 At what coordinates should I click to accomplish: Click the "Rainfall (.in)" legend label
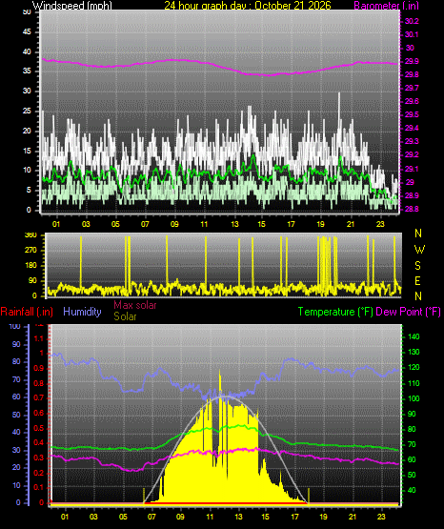click(x=27, y=312)
